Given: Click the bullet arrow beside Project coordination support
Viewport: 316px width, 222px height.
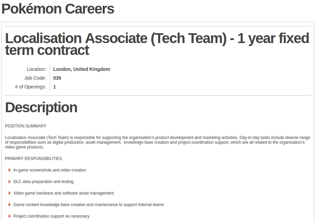Looking at the screenshot, I should (10, 216).
